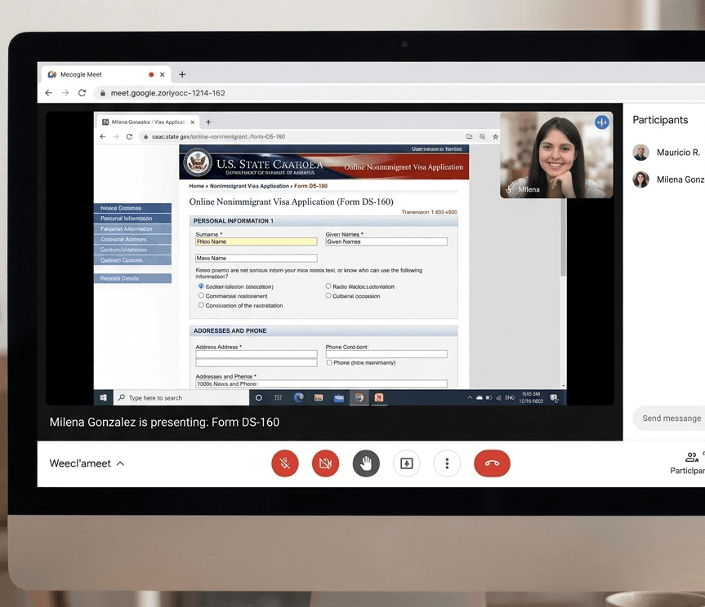Click the padlock icon in Meet address bar
The image size is (705, 607).
click(x=103, y=93)
